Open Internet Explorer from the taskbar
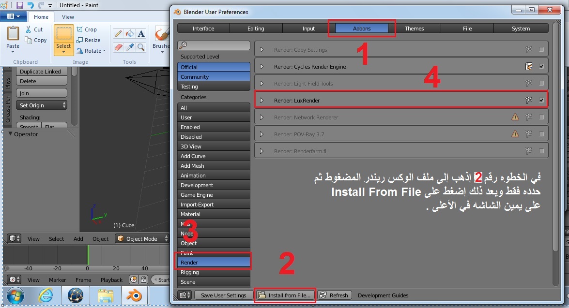 point(46,296)
